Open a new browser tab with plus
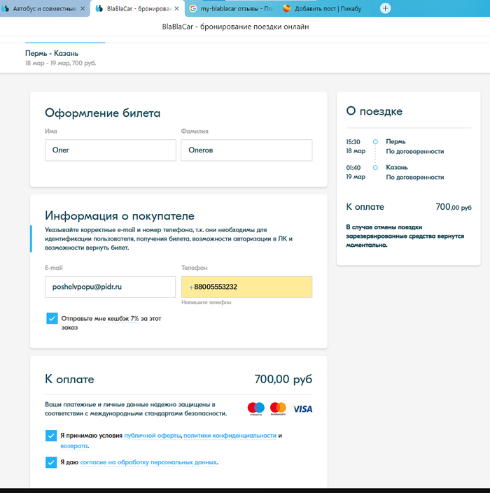 pyautogui.click(x=385, y=8)
